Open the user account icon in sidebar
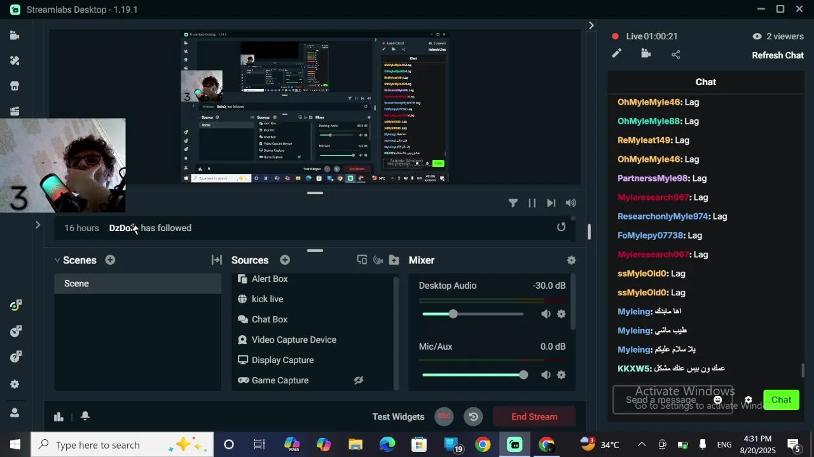This screenshot has height=457, width=814. pos(15,413)
